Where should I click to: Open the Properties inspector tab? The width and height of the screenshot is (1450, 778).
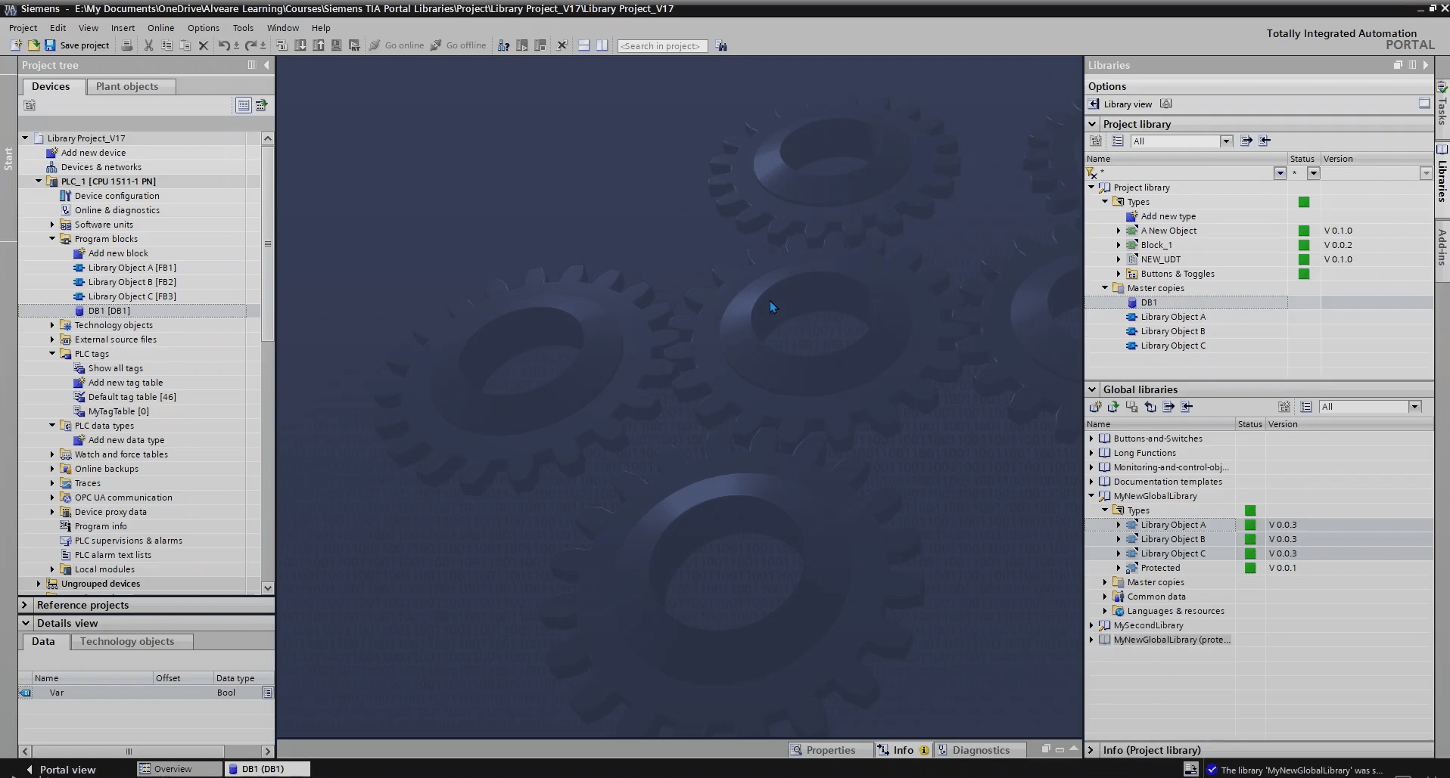[823, 750]
